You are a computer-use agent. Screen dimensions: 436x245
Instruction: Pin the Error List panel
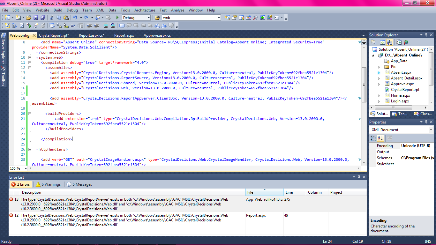coord(358,177)
